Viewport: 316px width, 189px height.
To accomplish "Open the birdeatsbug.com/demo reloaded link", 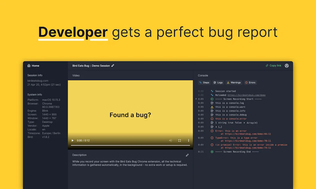I will pos(246,95).
